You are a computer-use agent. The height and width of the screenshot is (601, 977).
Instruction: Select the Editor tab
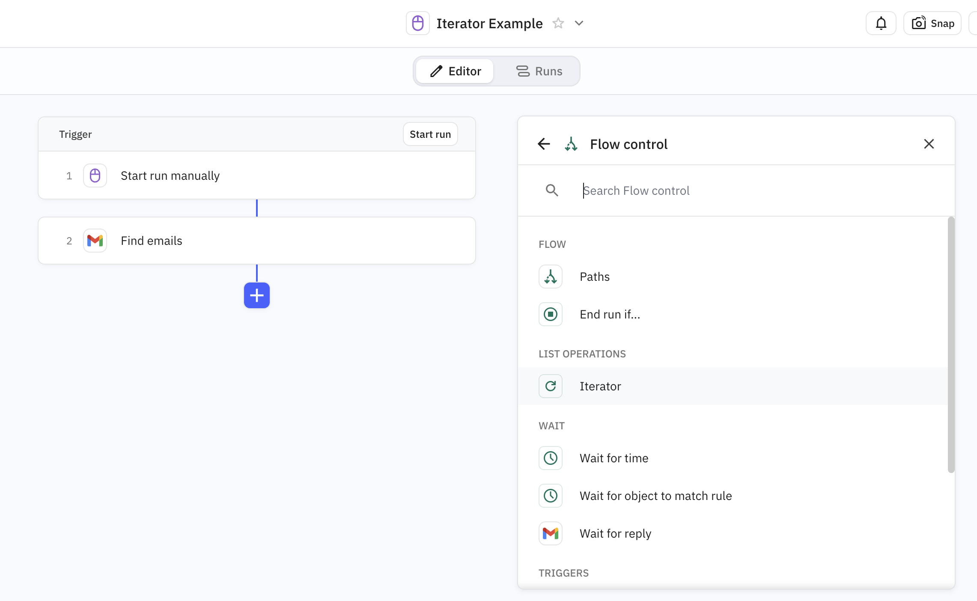pos(455,71)
